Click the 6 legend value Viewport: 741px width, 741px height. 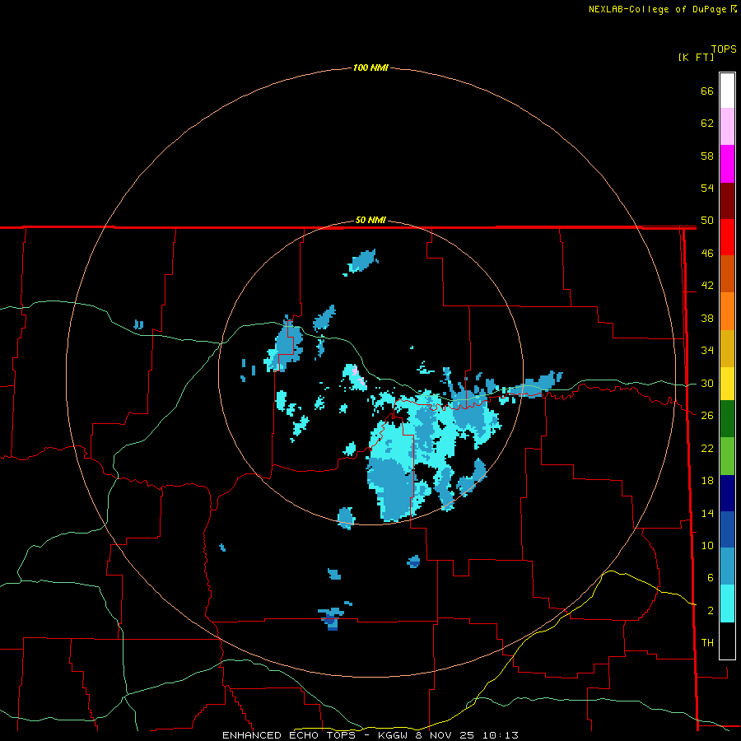point(710,578)
